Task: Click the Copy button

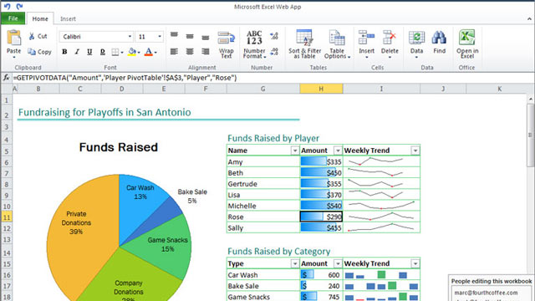Action: tap(39, 52)
